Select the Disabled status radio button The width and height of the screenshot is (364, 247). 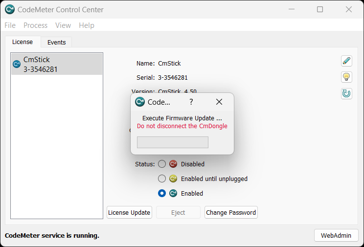[162, 164]
